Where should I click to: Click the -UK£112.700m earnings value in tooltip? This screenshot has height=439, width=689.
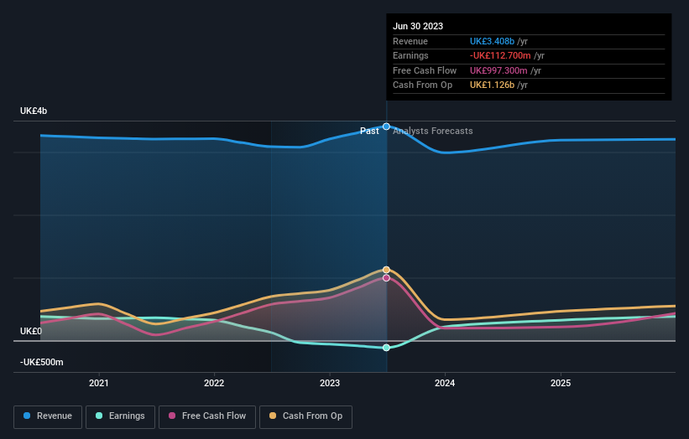click(x=500, y=55)
